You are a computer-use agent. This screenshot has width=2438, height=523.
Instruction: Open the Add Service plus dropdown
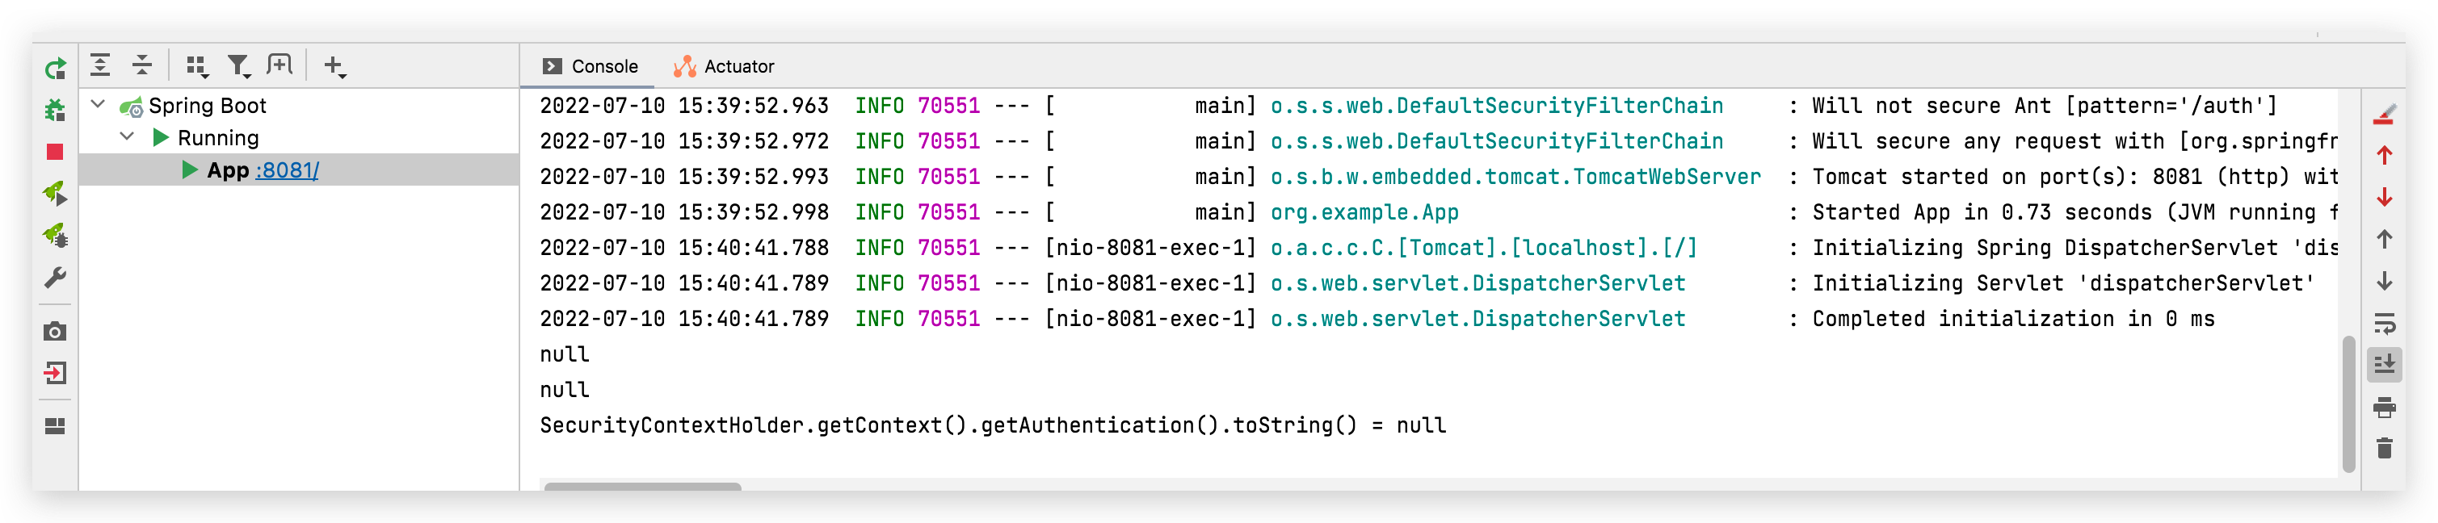point(334,65)
